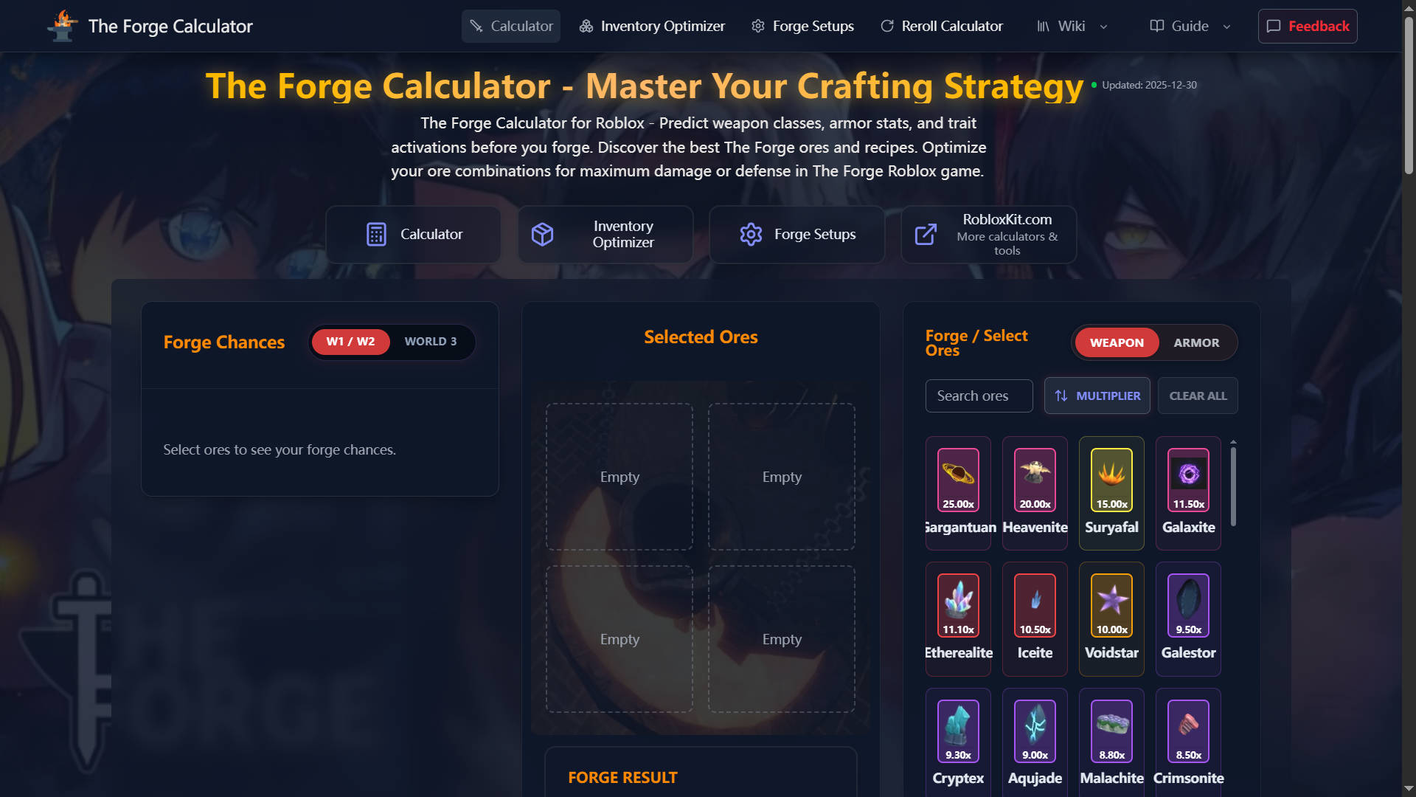This screenshot has height=797, width=1416.
Task: Select the Galaxite ore icon
Action: click(x=1188, y=480)
